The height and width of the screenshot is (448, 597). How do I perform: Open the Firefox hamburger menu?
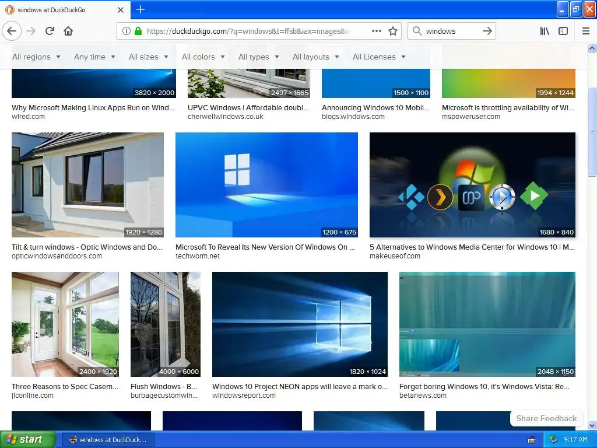pos(586,32)
